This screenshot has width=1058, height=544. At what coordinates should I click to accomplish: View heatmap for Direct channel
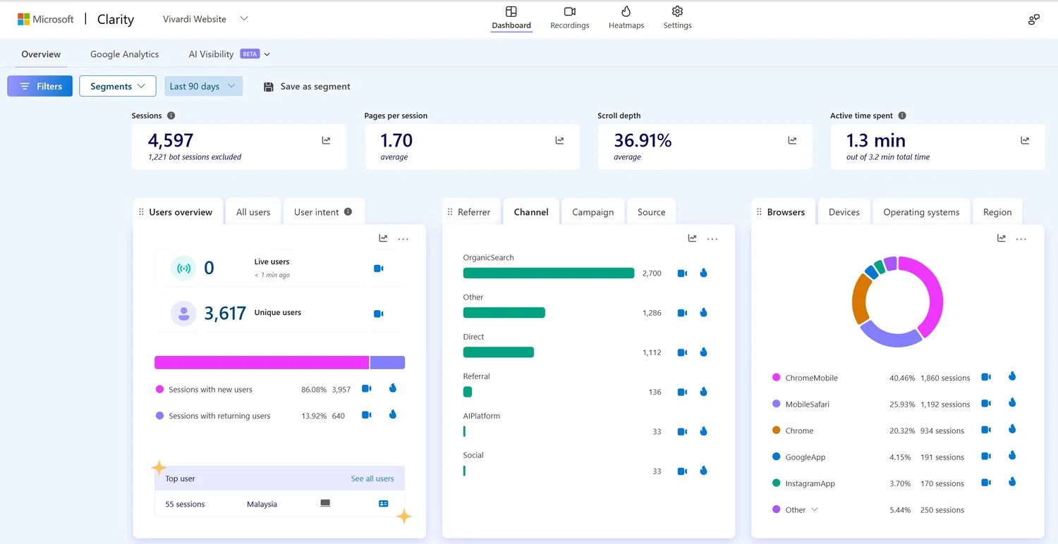pos(703,352)
